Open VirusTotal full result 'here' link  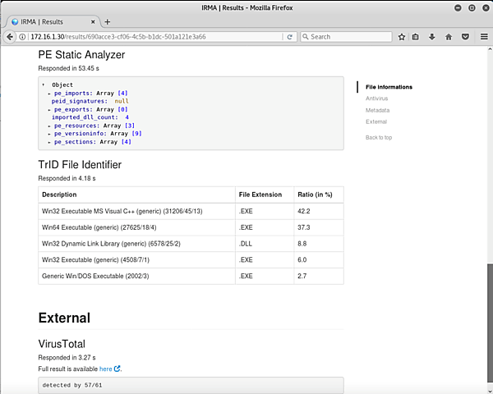tap(105, 369)
